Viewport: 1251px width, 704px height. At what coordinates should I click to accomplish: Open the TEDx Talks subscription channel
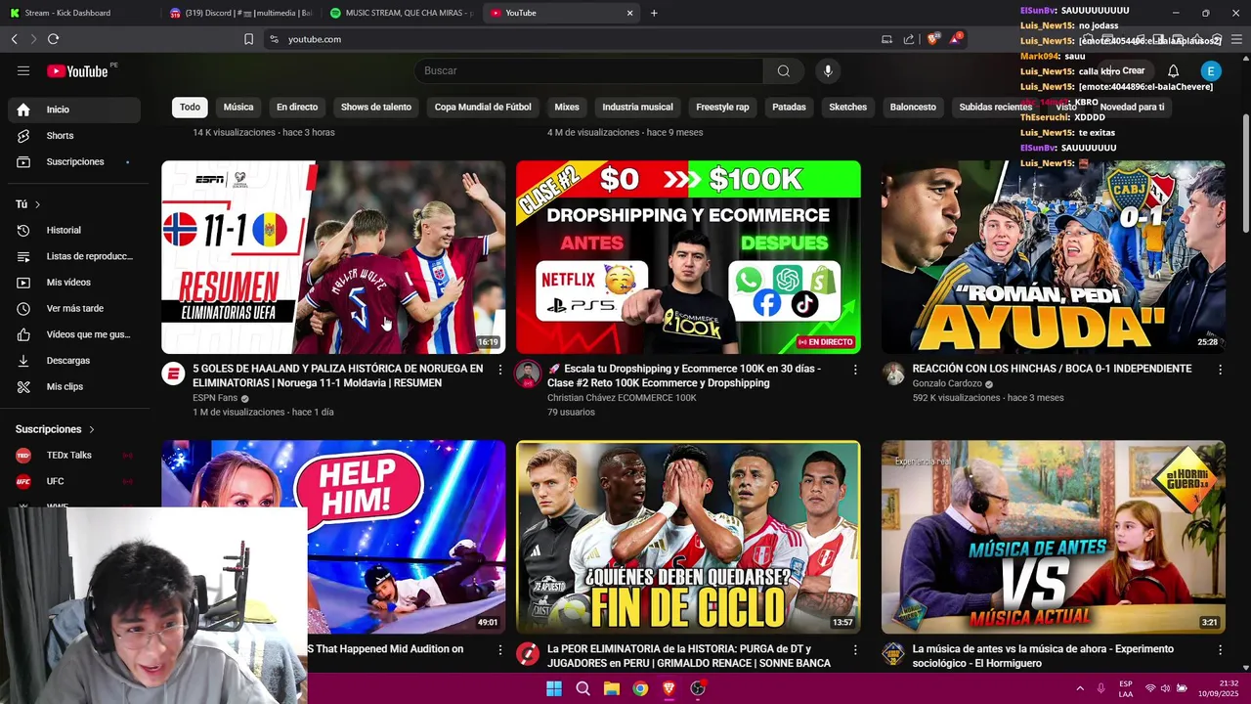[74, 455]
